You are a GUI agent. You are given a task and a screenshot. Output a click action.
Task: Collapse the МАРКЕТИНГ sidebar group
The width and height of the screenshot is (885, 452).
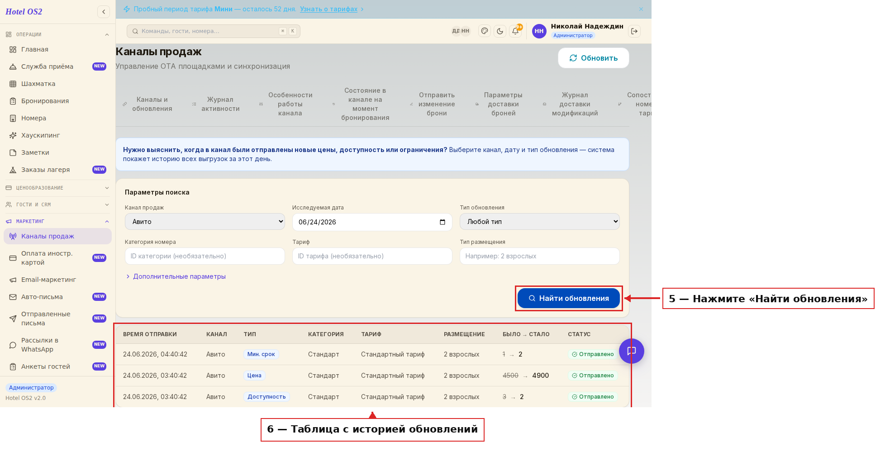click(x=57, y=221)
